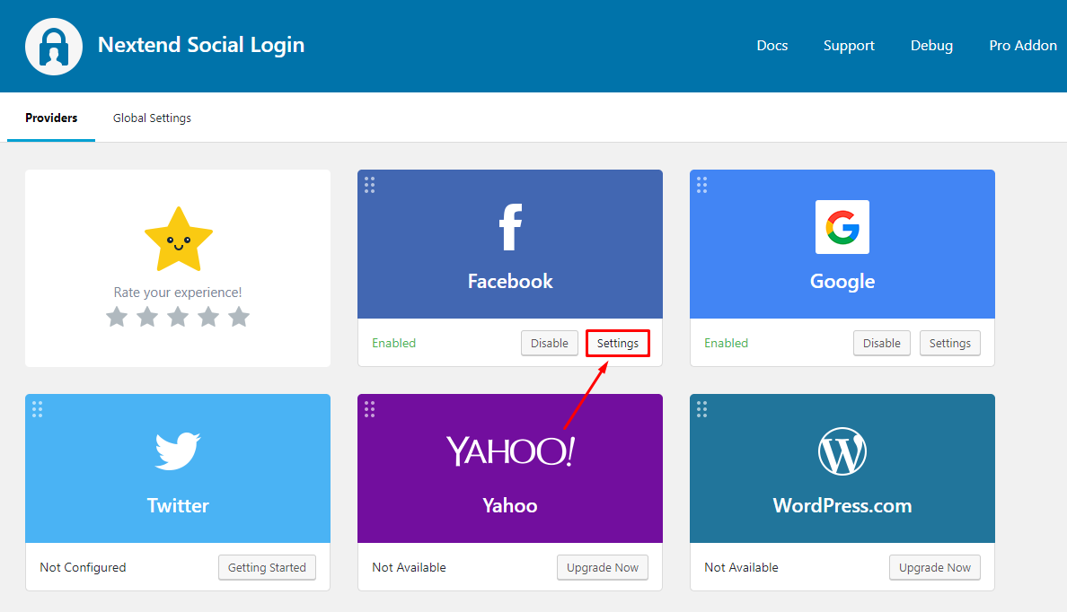
Task: Click the Facebook 'f' logo icon
Action: tap(510, 227)
